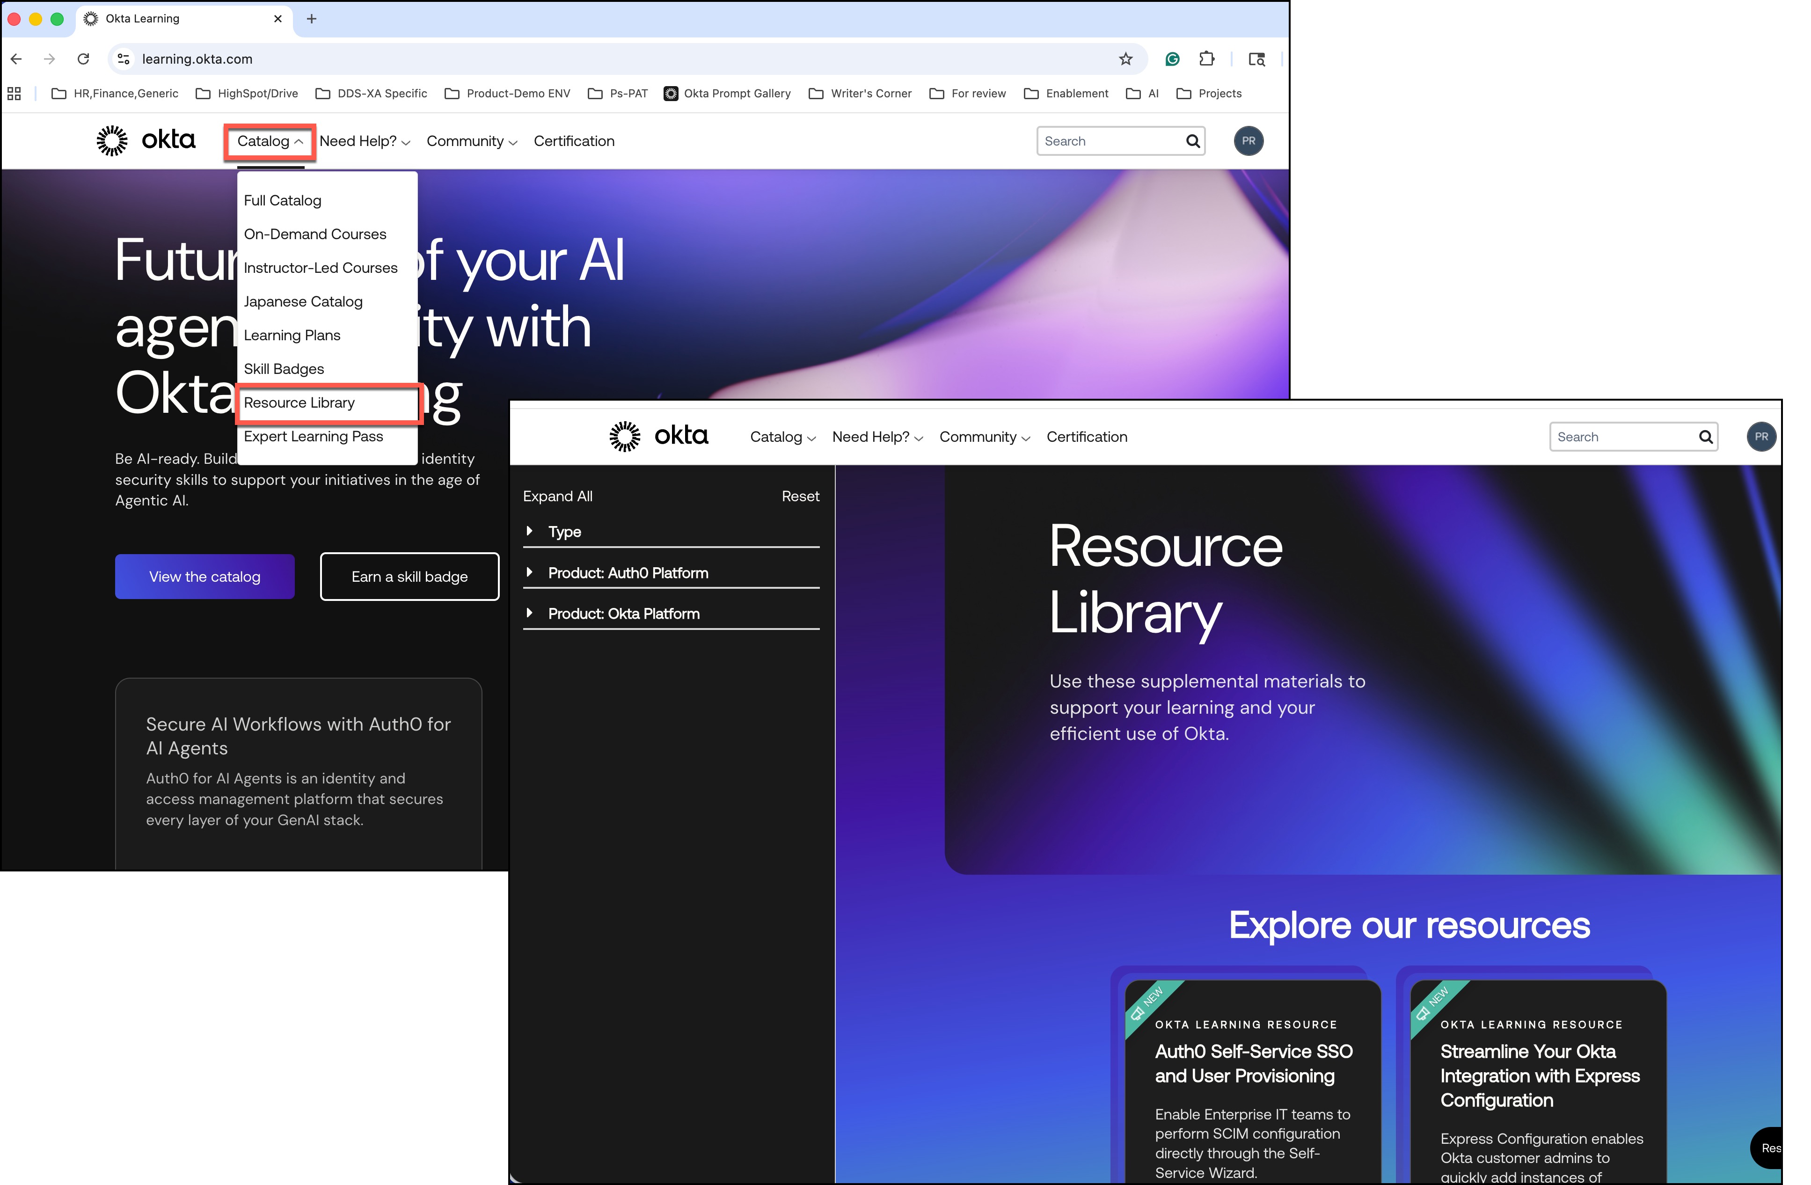Expand the Product: Auth0 Platform filter
This screenshot has height=1185, width=1811.
coord(671,572)
